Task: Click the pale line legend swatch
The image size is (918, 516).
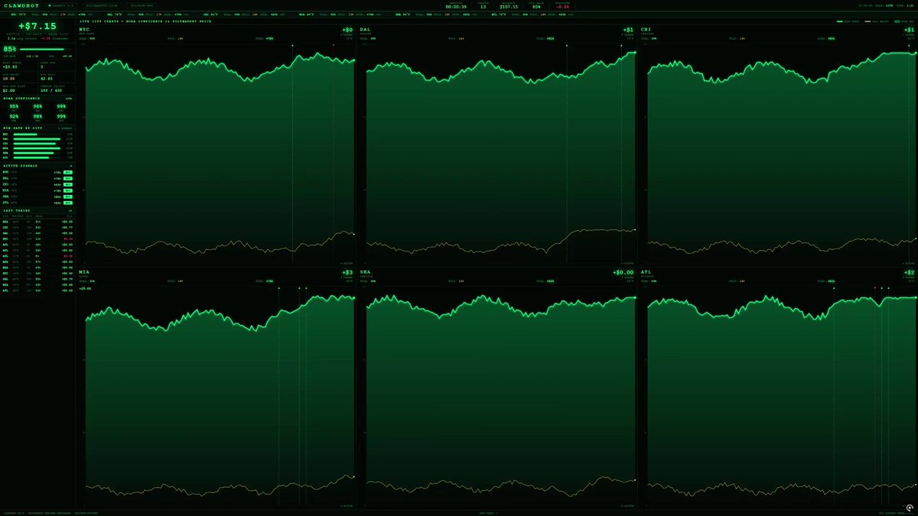Action: (868, 21)
